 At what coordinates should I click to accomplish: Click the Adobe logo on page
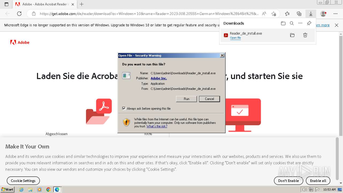(20, 42)
